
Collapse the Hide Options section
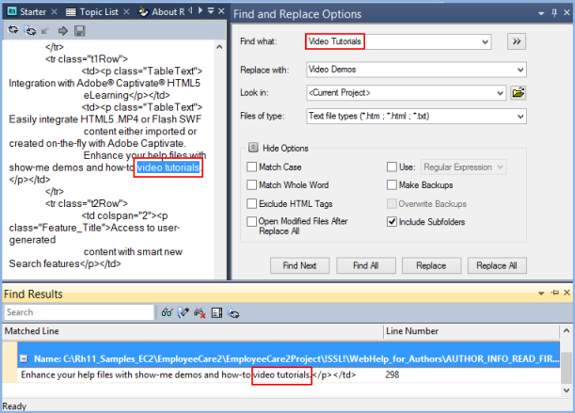[x=253, y=148]
